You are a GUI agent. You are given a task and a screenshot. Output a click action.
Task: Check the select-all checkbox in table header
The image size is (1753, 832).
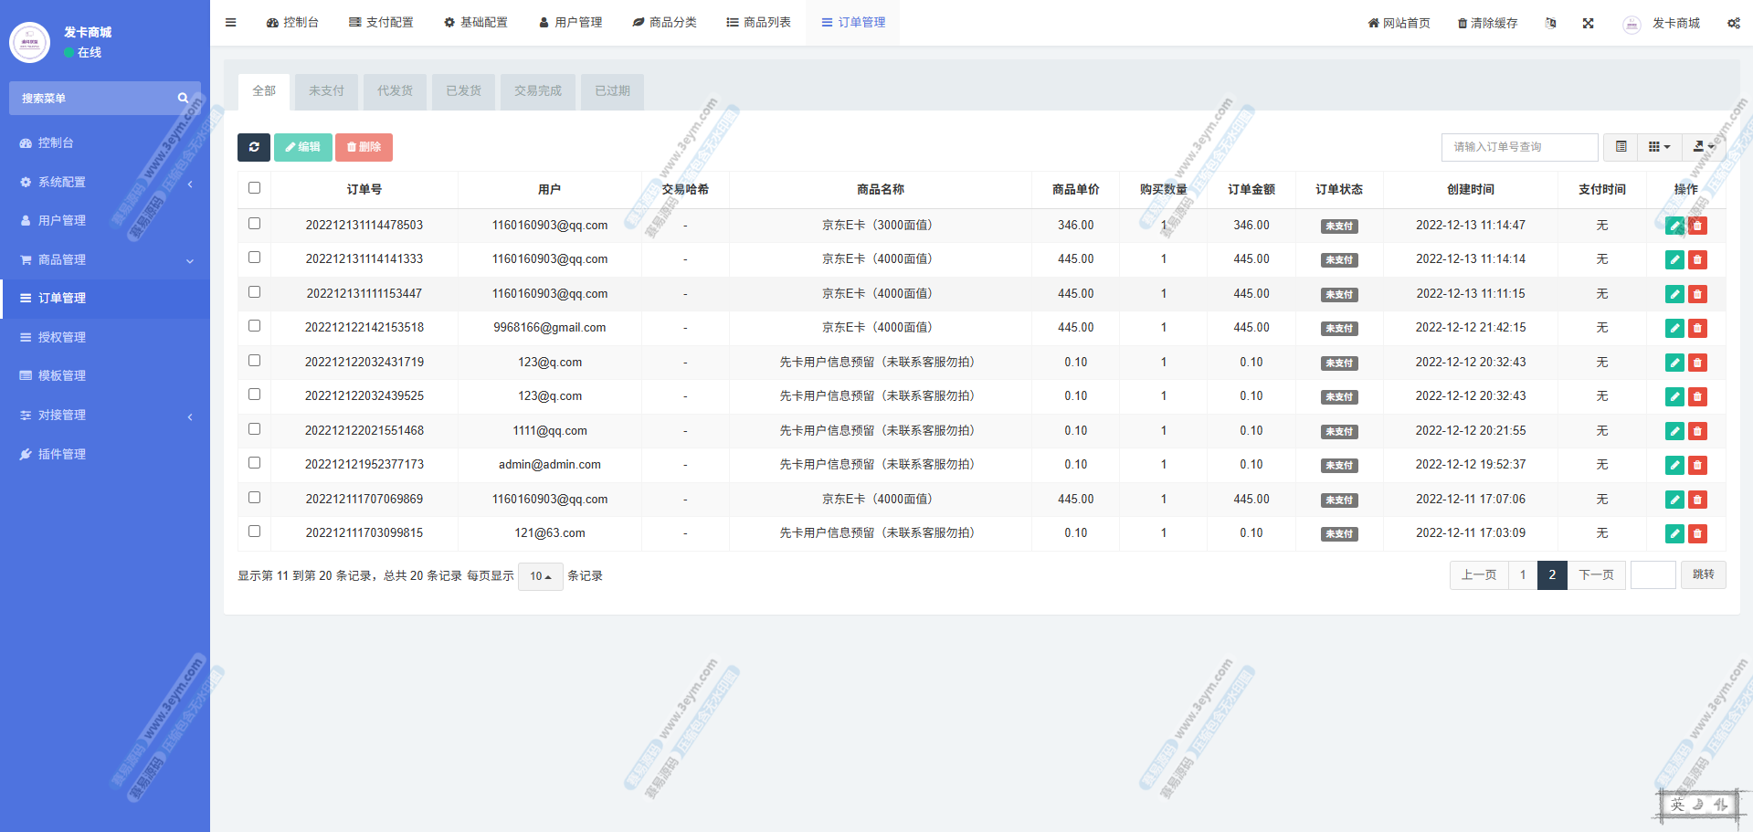coord(254,188)
